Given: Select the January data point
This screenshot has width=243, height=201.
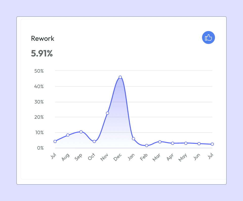Looking at the screenshot, I should coord(133,138).
